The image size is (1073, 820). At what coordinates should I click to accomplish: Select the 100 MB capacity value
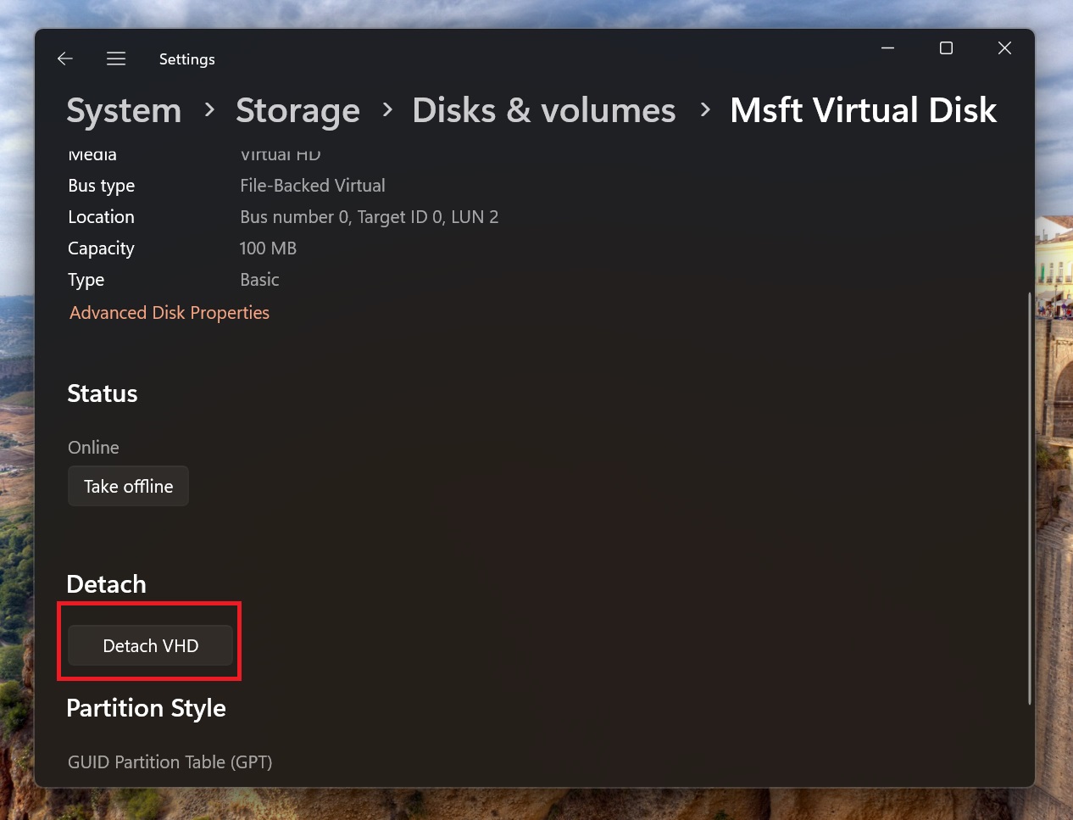click(x=268, y=248)
